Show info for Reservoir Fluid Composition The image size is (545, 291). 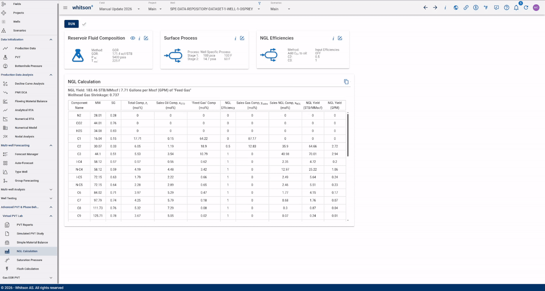[x=139, y=38]
